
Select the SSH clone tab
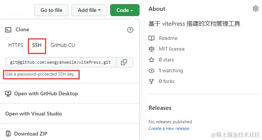pyautogui.click(x=37, y=45)
